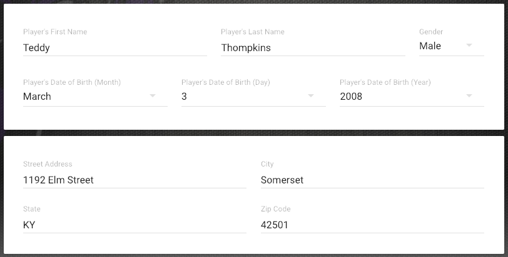Click the birth day dropdown arrow icon

[311, 96]
